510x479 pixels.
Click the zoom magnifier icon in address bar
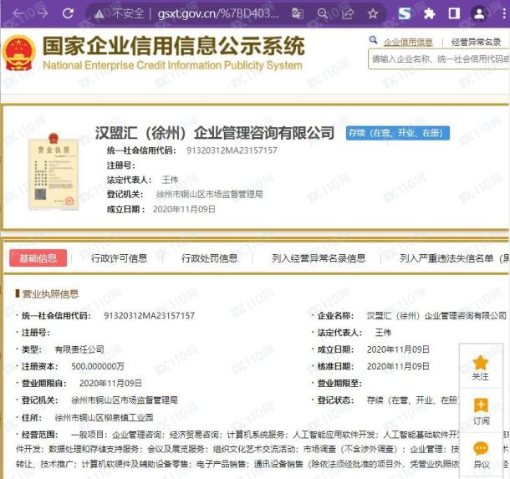[322, 13]
